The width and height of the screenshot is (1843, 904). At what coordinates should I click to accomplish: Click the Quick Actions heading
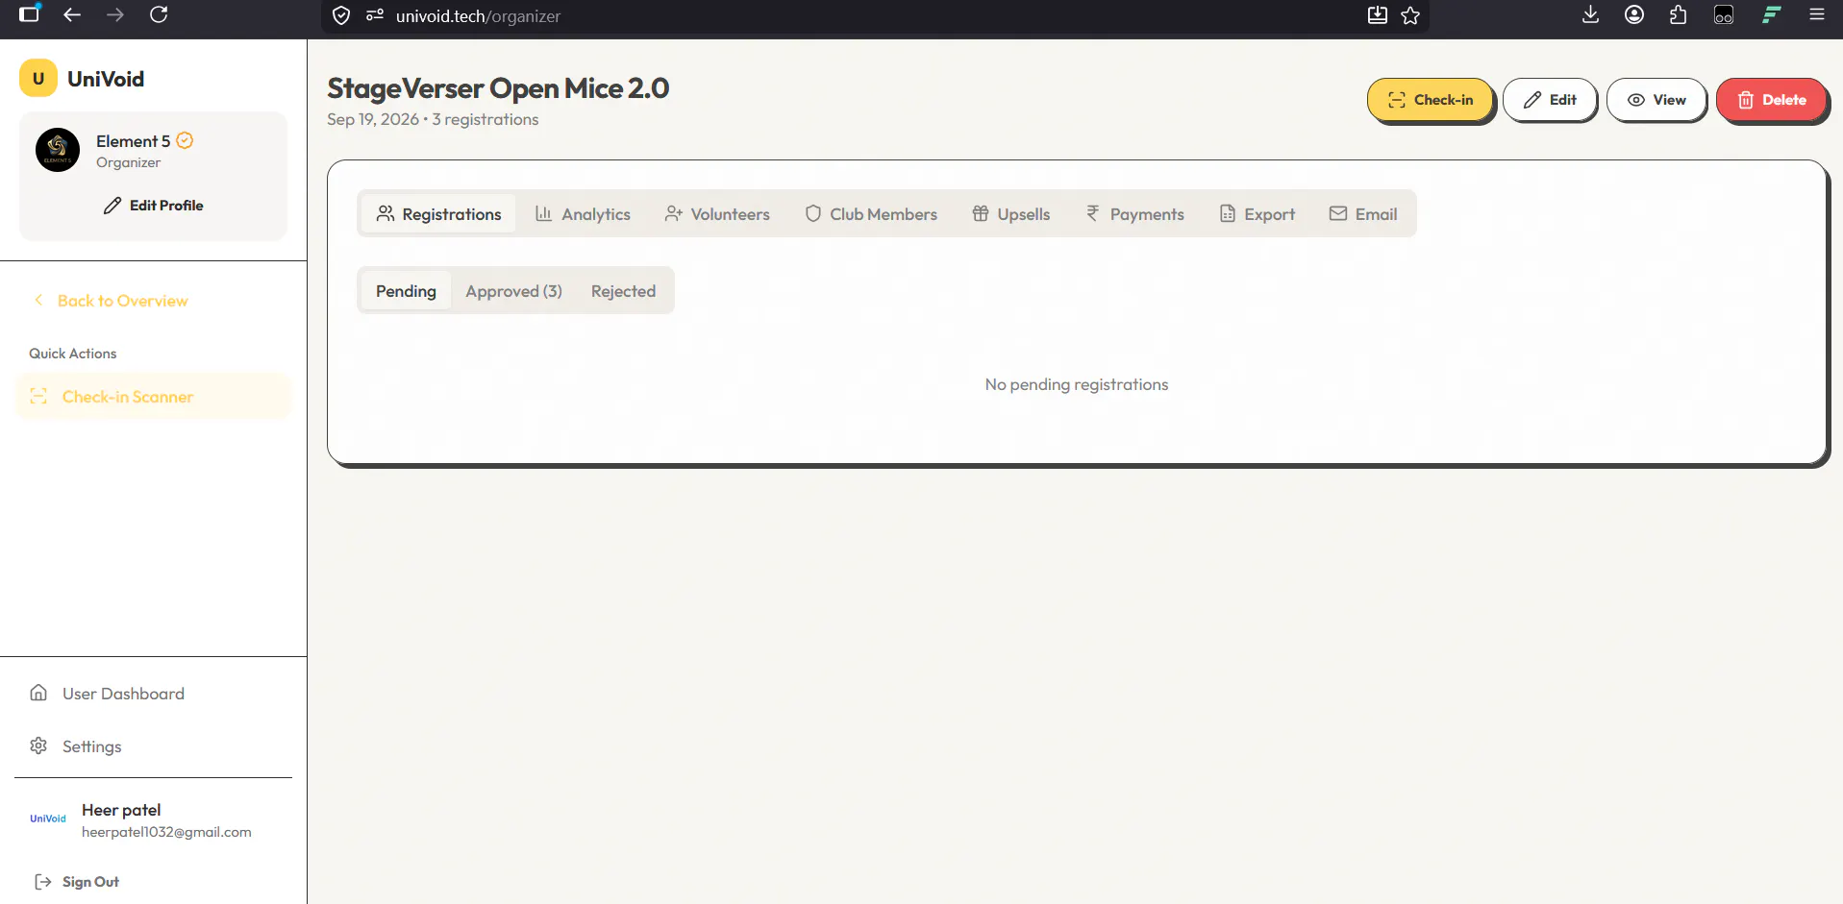pos(72,354)
